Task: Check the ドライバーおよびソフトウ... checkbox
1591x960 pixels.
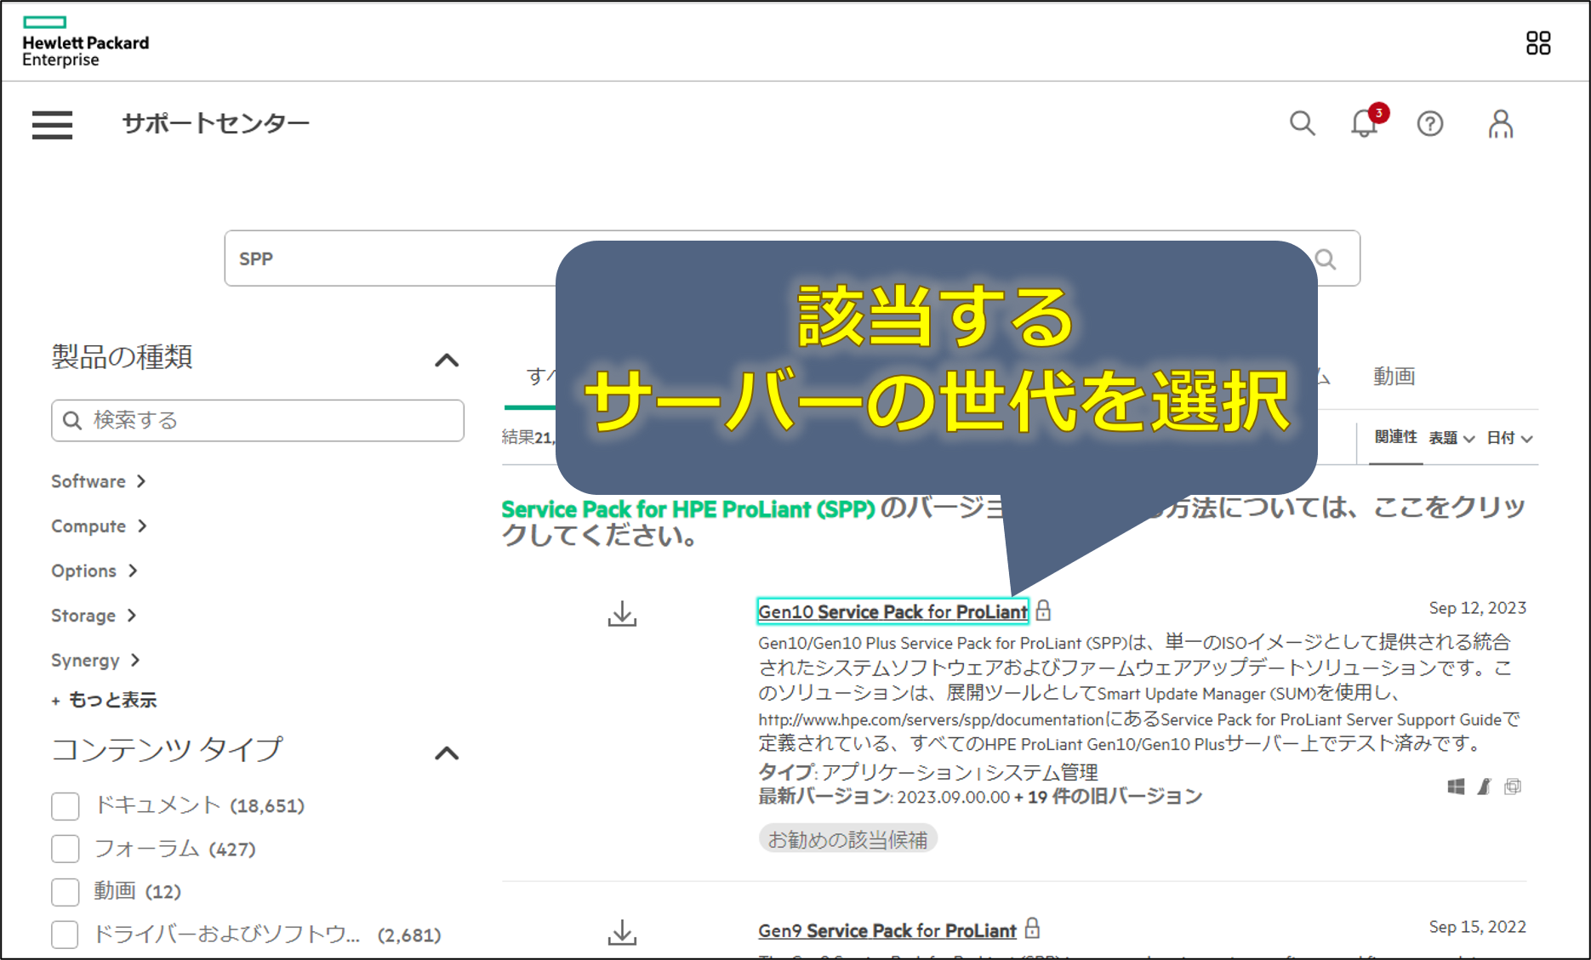Action: point(66,934)
